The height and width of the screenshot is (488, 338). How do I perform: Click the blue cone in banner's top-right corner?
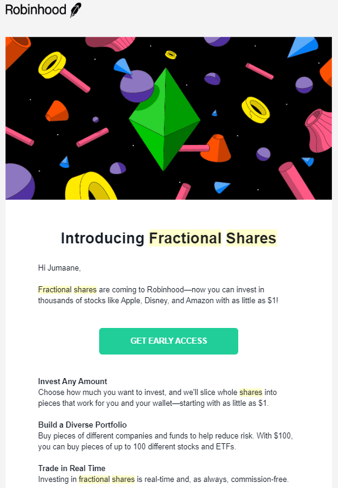point(302,47)
